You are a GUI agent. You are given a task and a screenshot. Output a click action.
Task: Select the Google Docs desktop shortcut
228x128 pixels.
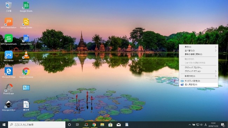(x=26, y=40)
